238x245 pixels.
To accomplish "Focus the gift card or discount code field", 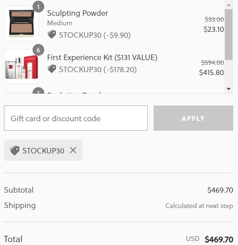I will click(76, 118).
